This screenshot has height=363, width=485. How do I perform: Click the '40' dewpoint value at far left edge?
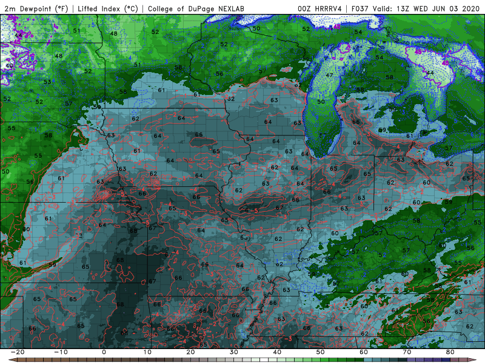coord(9,65)
